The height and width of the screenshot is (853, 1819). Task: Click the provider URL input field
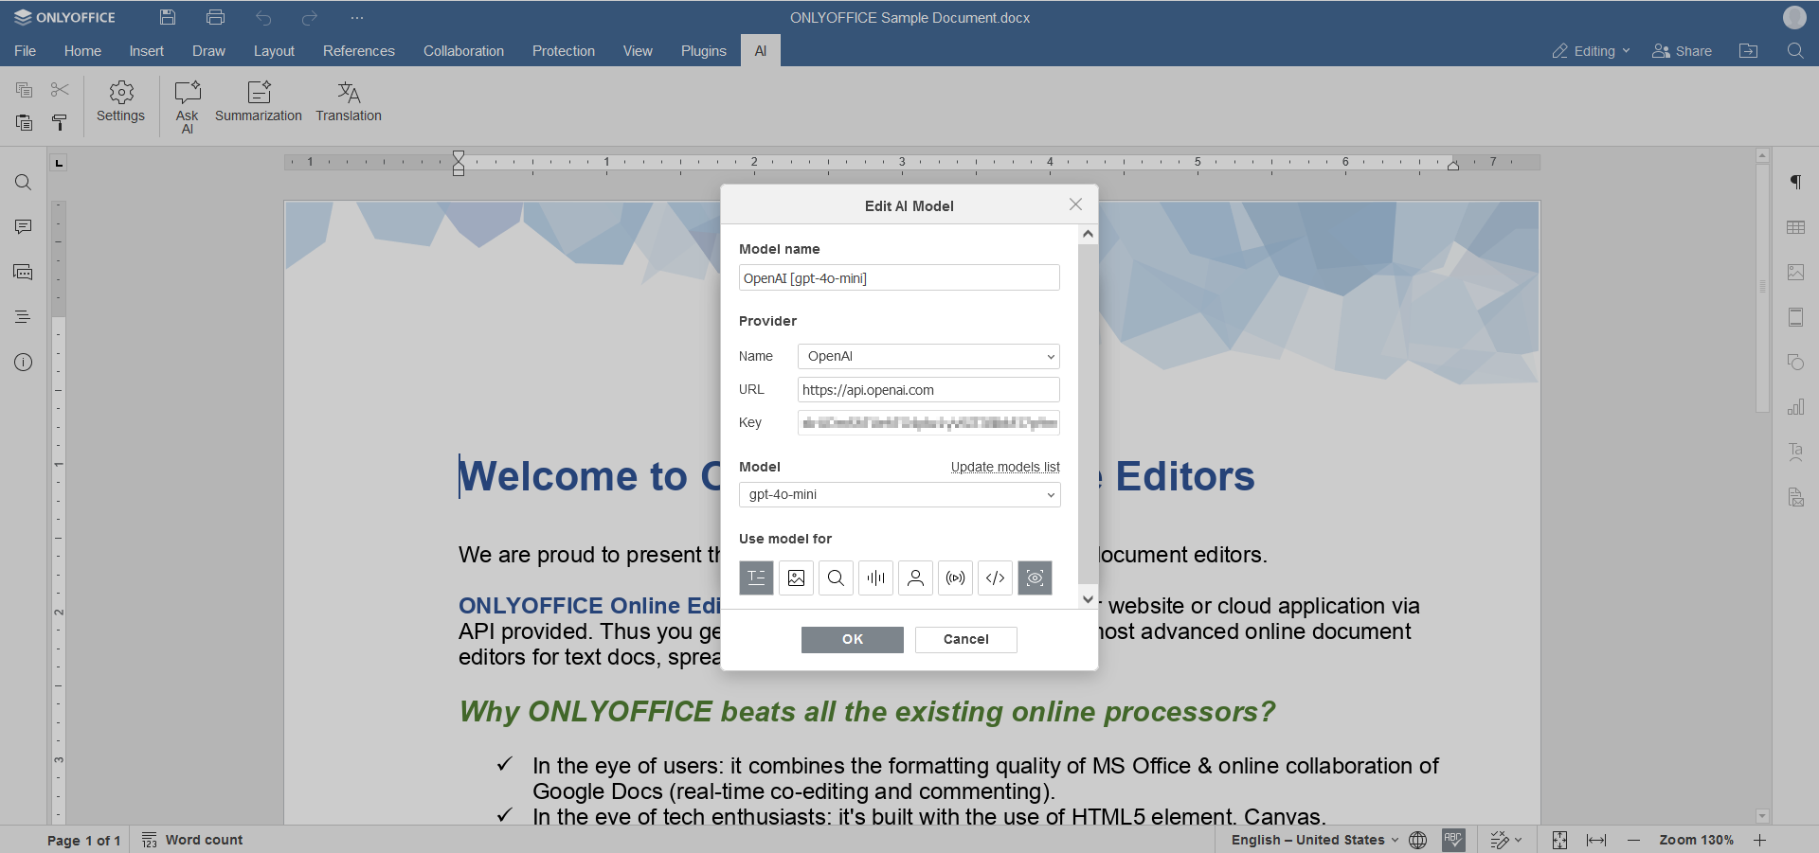pos(928,389)
